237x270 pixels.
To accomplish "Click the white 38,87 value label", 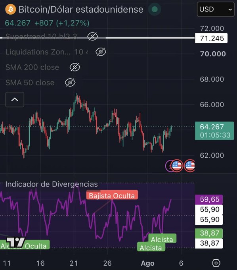I will [209, 243].
